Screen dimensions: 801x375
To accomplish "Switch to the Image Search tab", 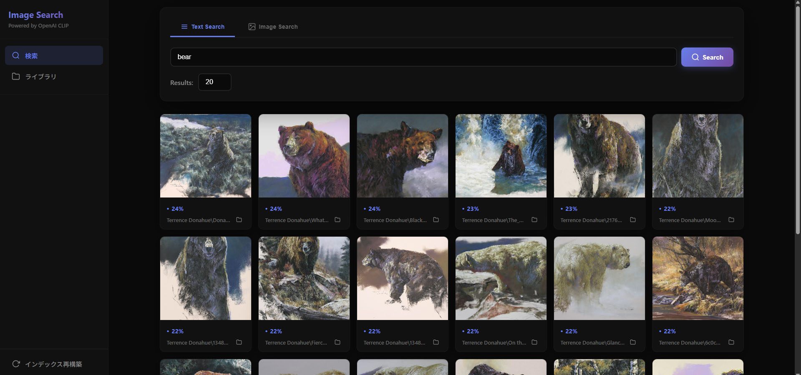I will click(273, 27).
